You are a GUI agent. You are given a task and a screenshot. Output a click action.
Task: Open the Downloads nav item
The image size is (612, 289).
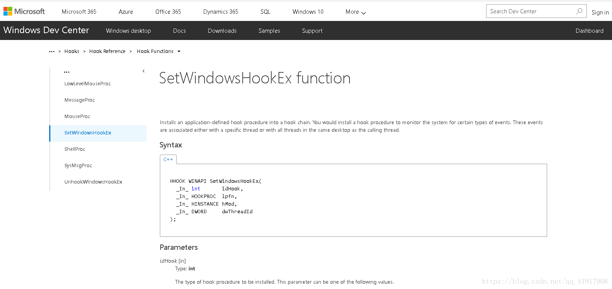pyautogui.click(x=222, y=31)
